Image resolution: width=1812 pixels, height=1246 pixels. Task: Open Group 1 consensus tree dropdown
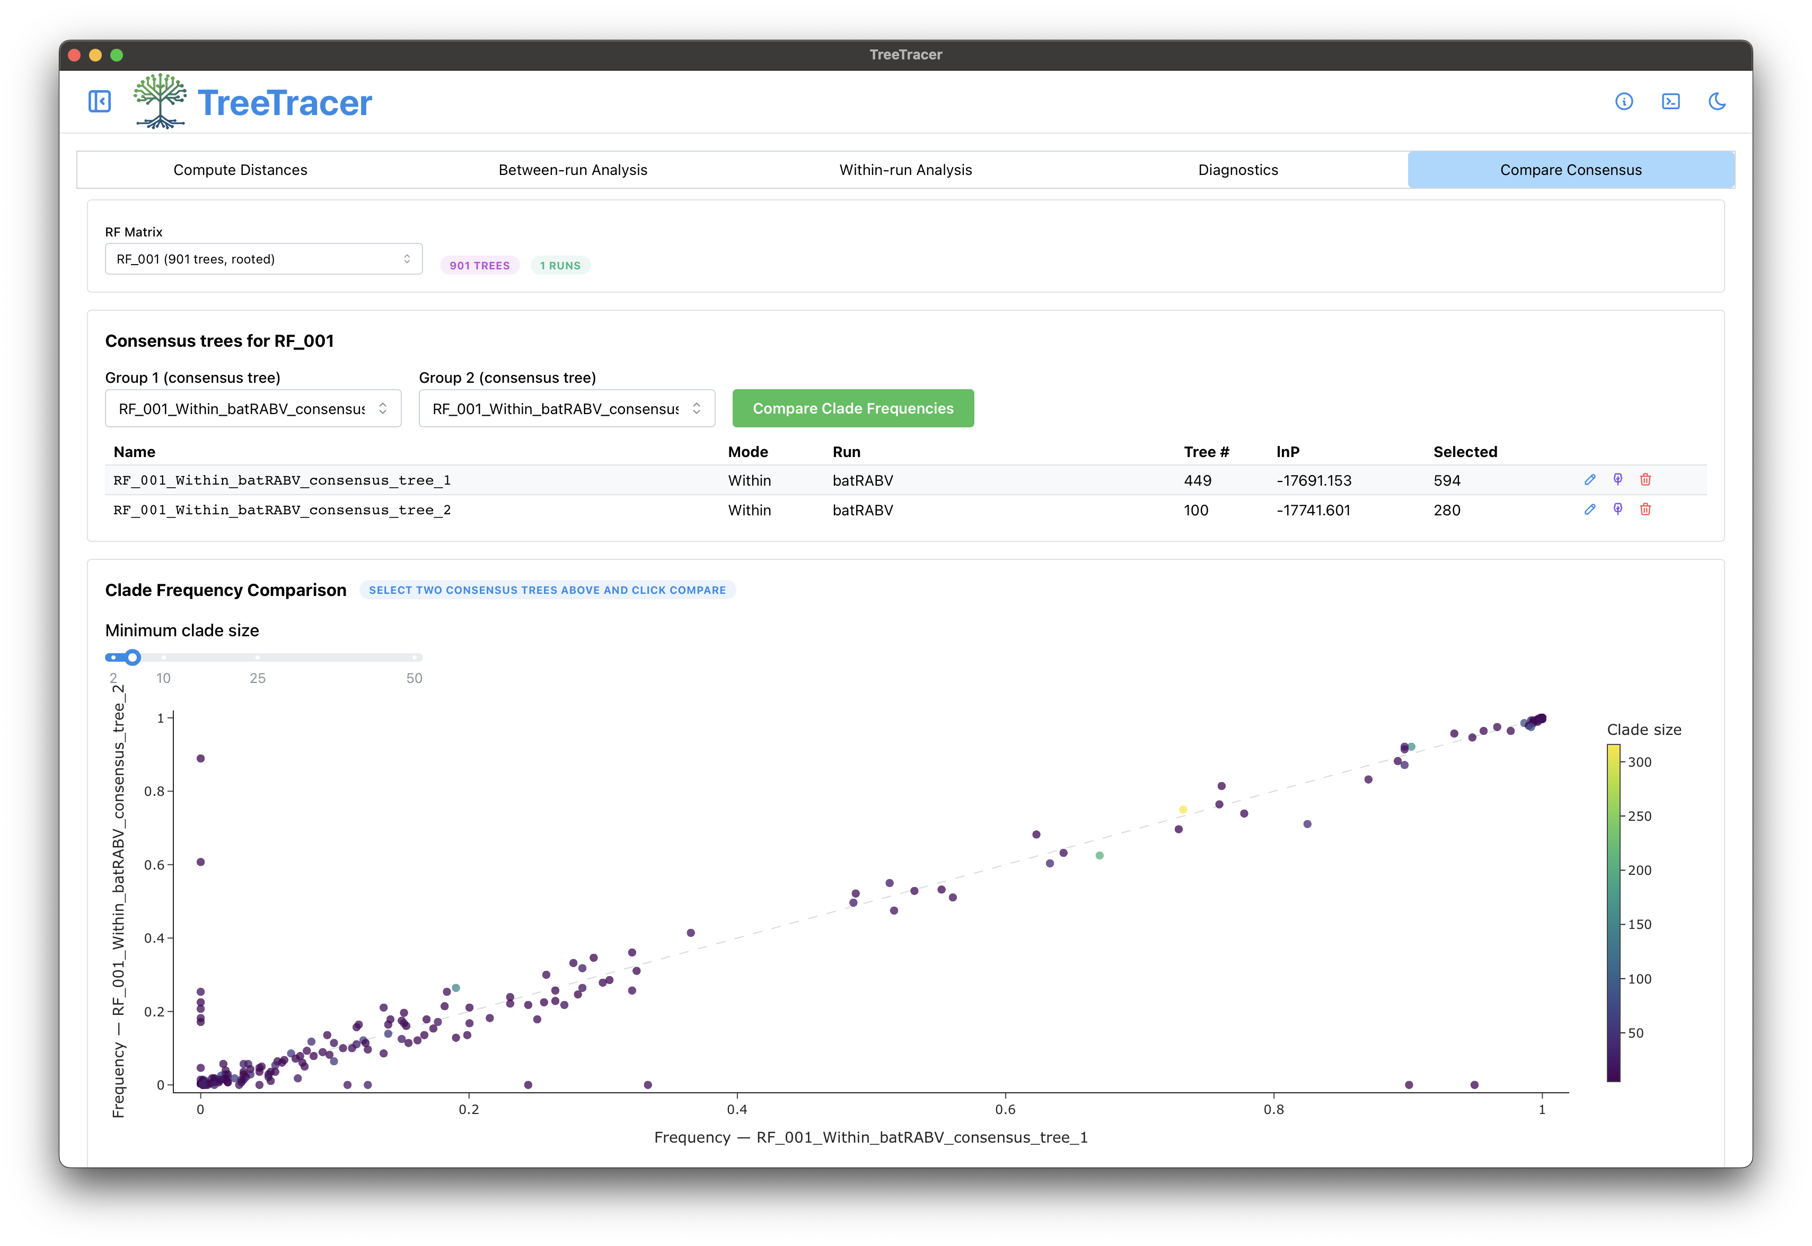point(253,408)
